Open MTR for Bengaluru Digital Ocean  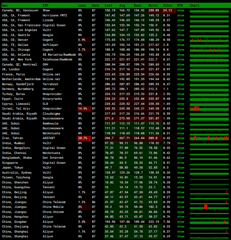(181, 148)
